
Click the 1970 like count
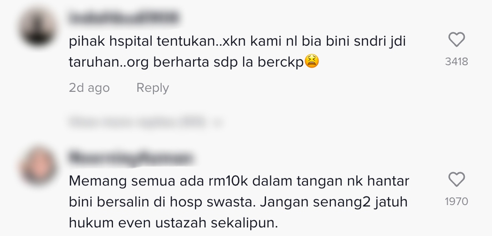point(456,201)
